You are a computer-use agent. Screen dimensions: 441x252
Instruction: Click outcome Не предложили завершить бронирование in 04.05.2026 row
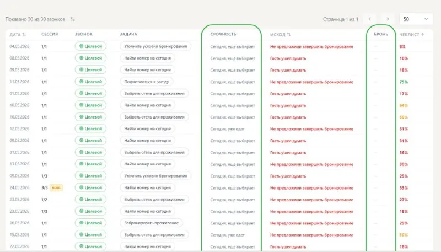[x=311, y=46]
